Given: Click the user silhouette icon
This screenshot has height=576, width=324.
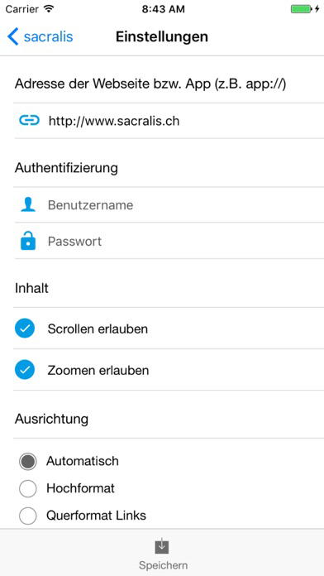Looking at the screenshot, I should point(28,204).
